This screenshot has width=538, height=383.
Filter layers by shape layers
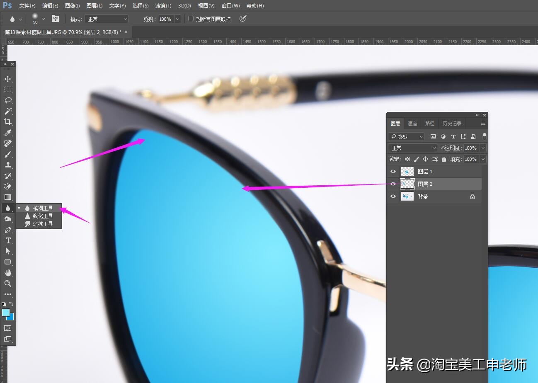pos(463,136)
